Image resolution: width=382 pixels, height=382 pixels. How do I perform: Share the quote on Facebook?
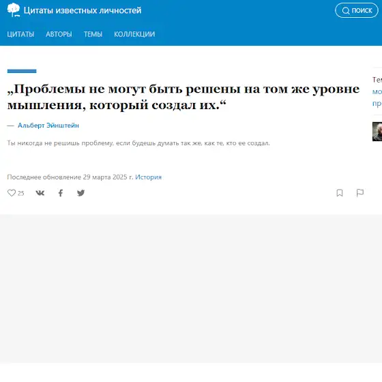pyautogui.click(x=61, y=193)
